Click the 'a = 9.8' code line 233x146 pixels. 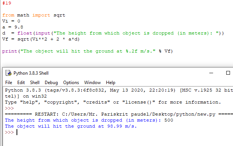pos(13,27)
